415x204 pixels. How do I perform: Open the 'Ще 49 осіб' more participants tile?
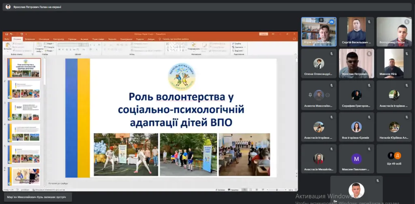395,158
